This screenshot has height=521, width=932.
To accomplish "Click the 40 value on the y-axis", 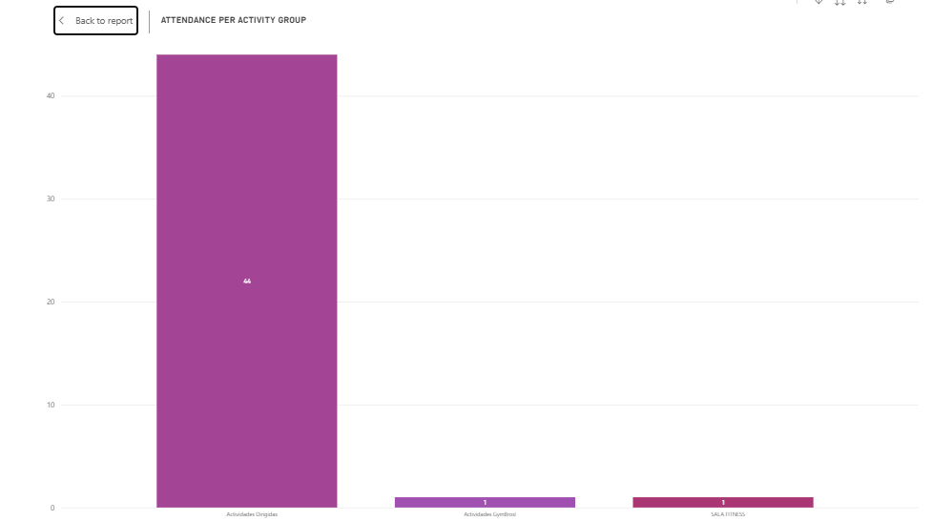I will click(x=51, y=95).
